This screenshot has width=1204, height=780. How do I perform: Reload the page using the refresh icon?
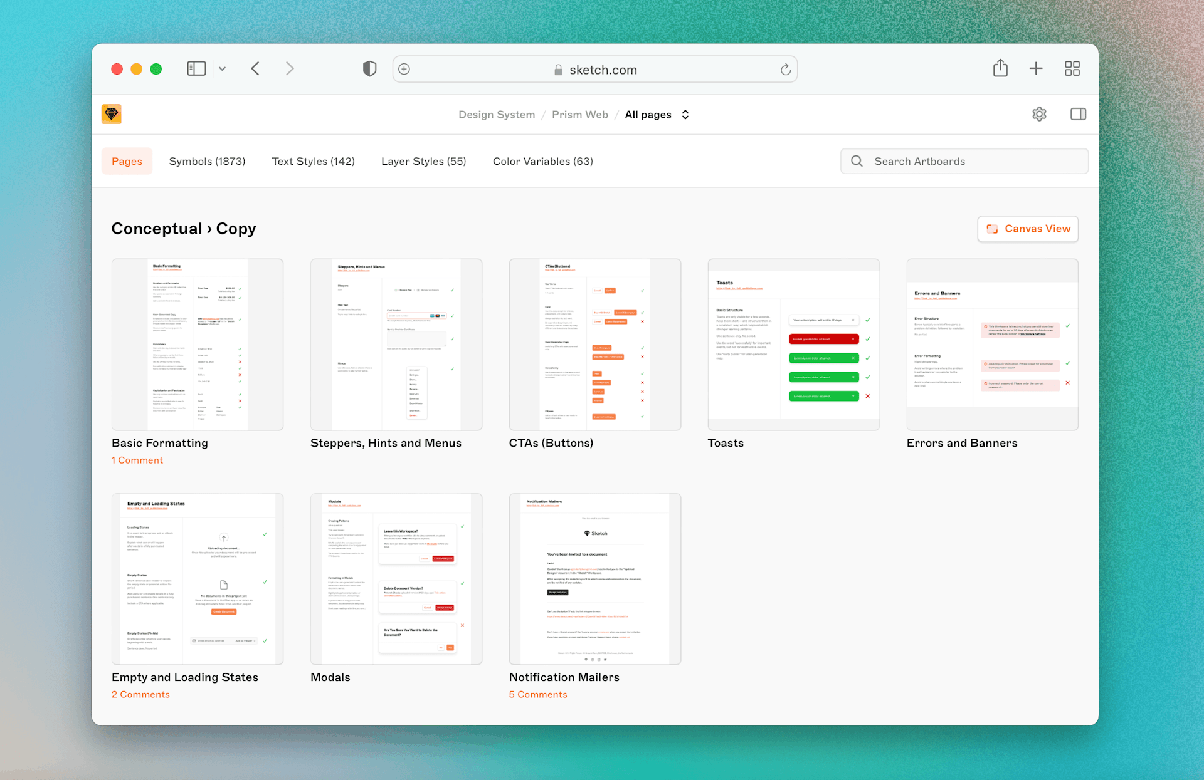(x=786, y=69)
